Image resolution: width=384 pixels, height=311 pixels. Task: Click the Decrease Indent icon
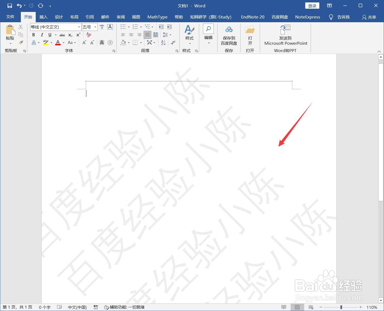(x=161, y=27)
